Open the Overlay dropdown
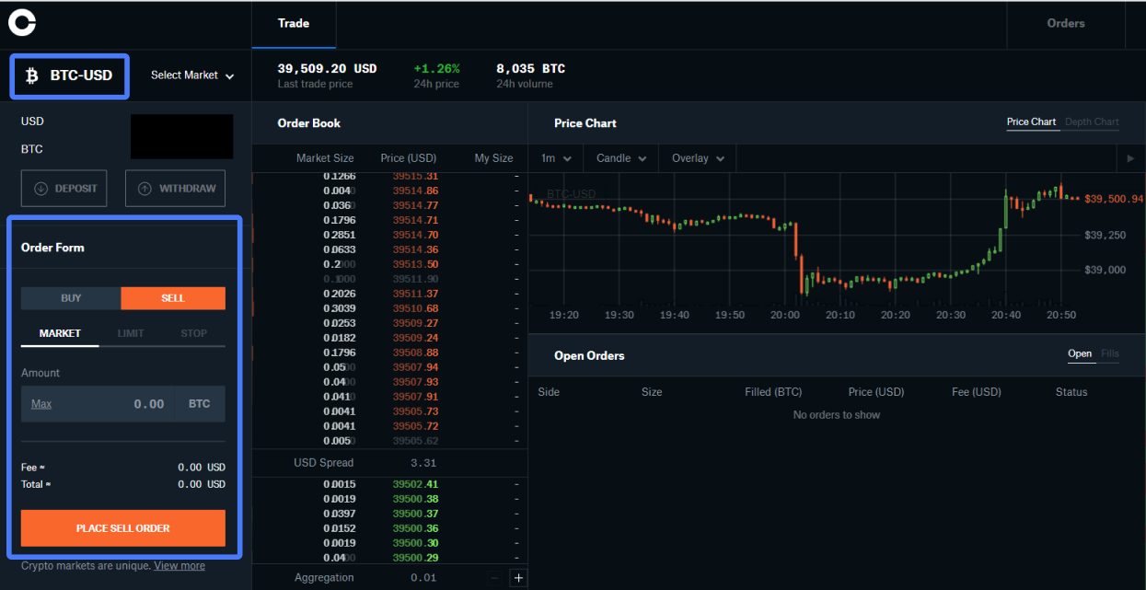Viewport: 1146px width, 590px height. pos(698,158)
